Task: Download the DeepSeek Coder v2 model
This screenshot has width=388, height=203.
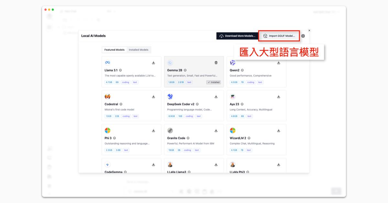Action: pyautogui.click(x=216, y=97)
